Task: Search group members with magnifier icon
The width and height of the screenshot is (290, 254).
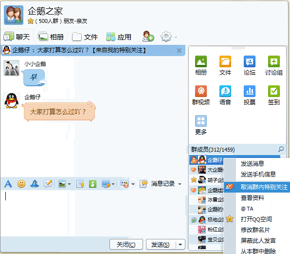Action: [x=281, y=149]
